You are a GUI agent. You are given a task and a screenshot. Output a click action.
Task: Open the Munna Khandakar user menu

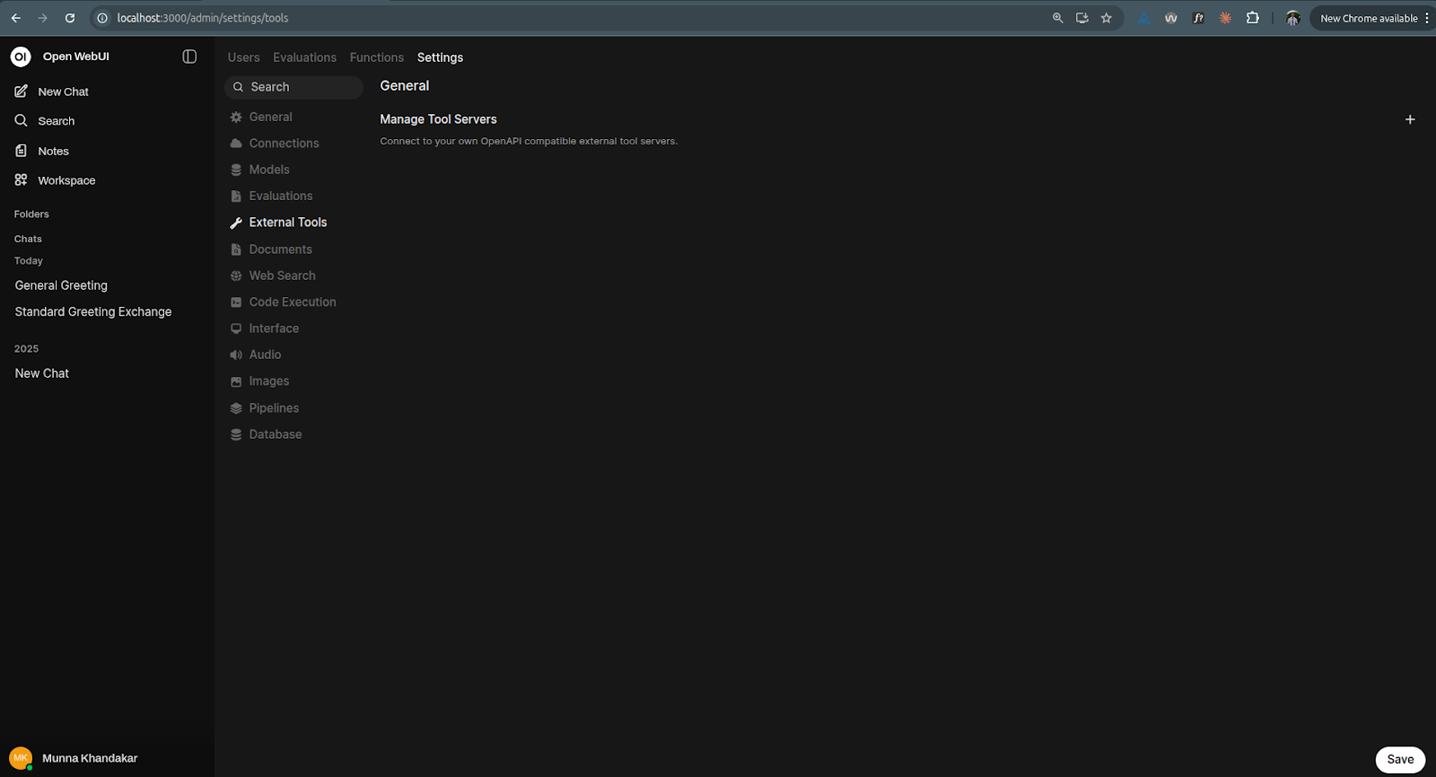pyautogui.click(x=89, y=758)
